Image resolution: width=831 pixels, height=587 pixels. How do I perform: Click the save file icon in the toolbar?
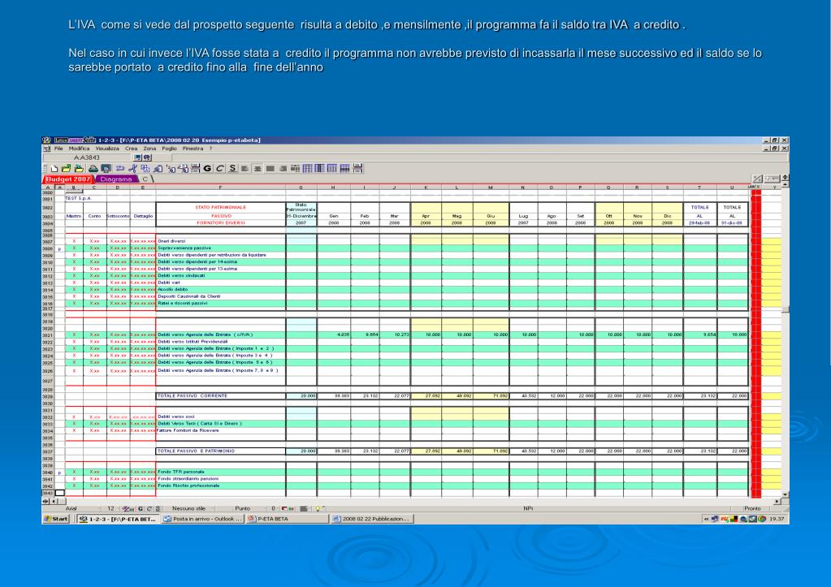(x=79, y=169)
